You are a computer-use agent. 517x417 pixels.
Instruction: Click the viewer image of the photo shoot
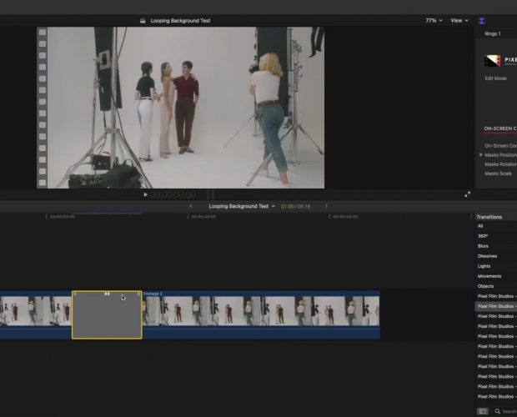click(180, 108)
